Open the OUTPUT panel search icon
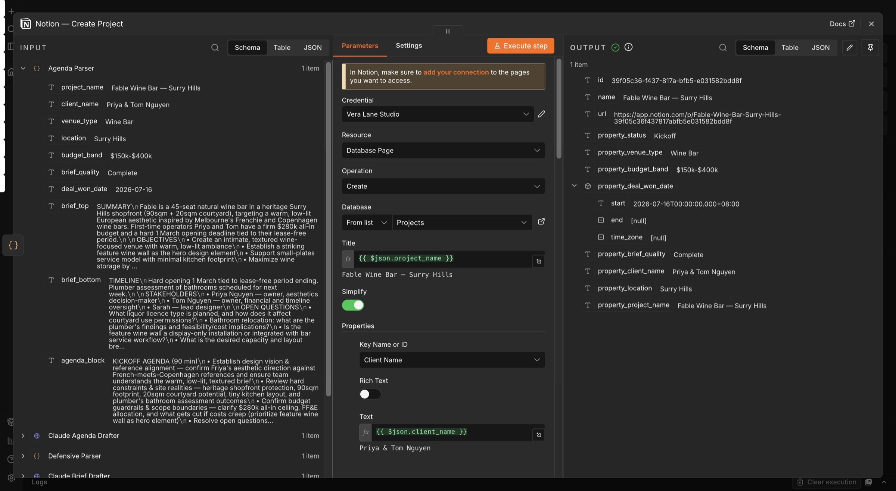 (x=723, y=47)
